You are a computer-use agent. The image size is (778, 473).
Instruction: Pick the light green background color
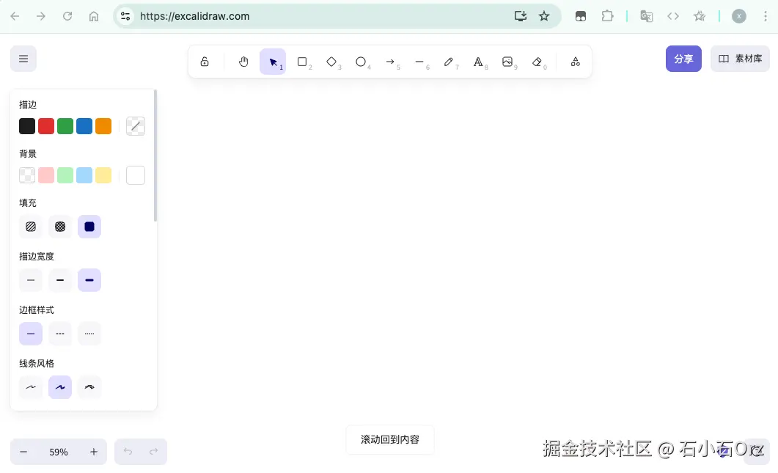tap(65, 175)
